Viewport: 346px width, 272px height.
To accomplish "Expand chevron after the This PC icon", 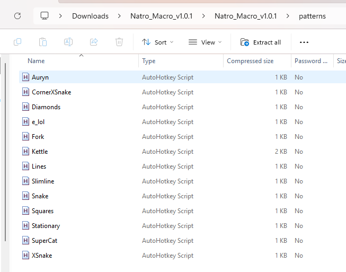I will pos(60,16).
